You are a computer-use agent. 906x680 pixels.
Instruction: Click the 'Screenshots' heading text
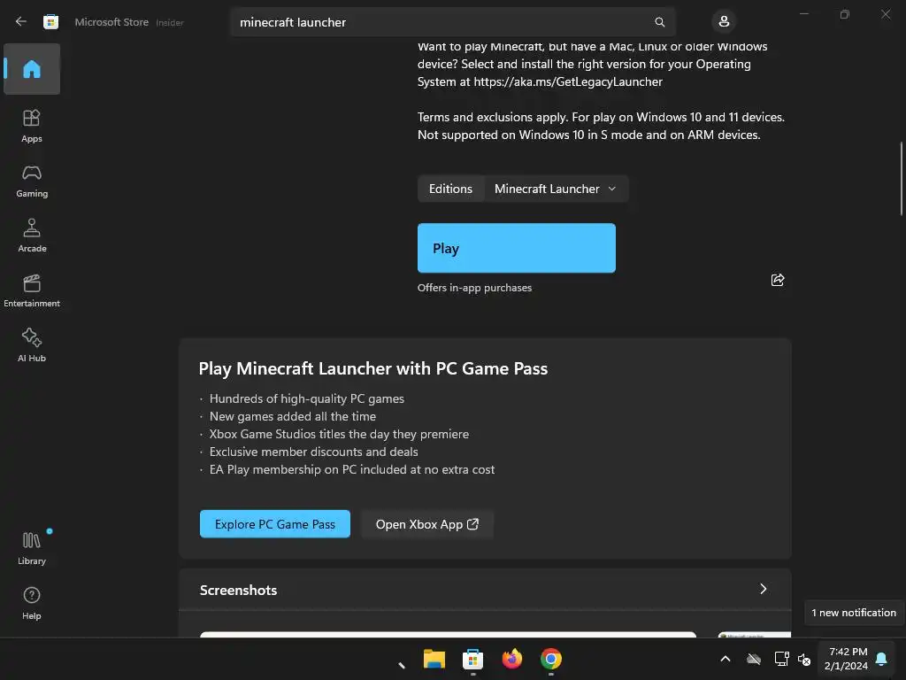coord(238,590)
